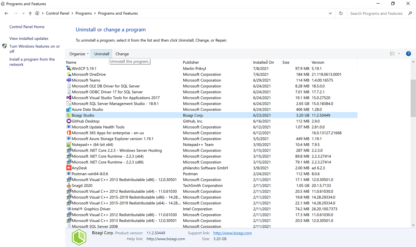416x247 pixels.
Task: Select Microsoft .NET Core Runtime 2.2.3 (x86)
Action: click(x=211, y=162)
